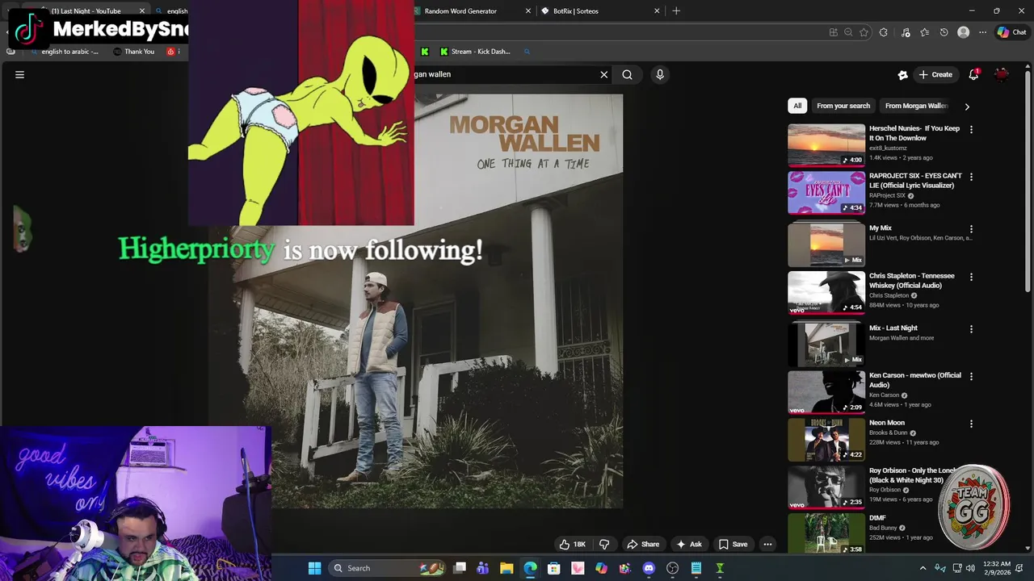
Task: Open a new browser tab
Action: [676, 11]
